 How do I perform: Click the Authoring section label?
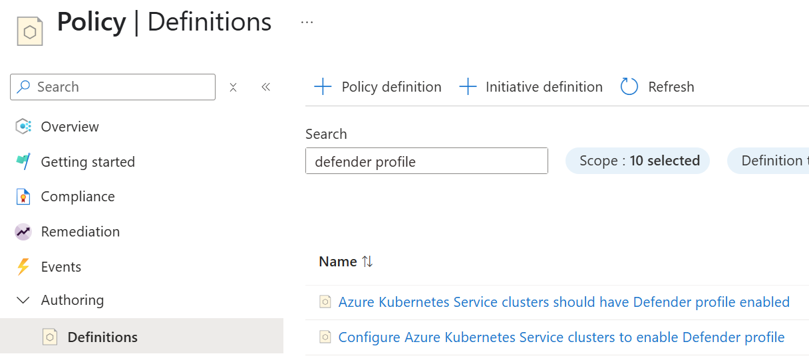coord(73,300)
